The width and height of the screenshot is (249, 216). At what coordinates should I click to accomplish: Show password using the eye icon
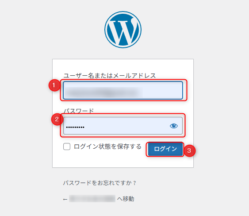coord(174,126)
